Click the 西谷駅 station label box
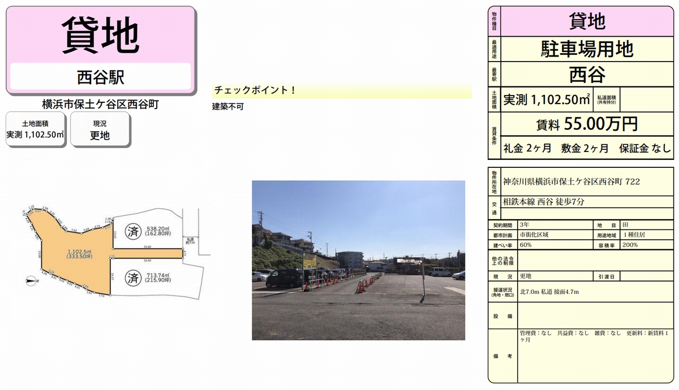This screenshot has width=679, height=390. tap(101, 76)
